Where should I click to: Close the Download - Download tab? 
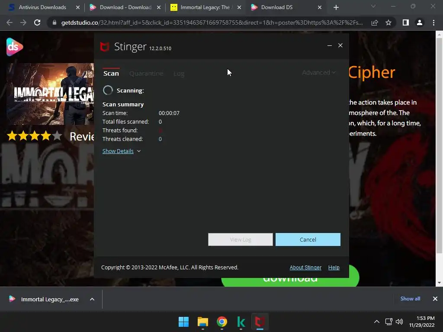point(159,7)
